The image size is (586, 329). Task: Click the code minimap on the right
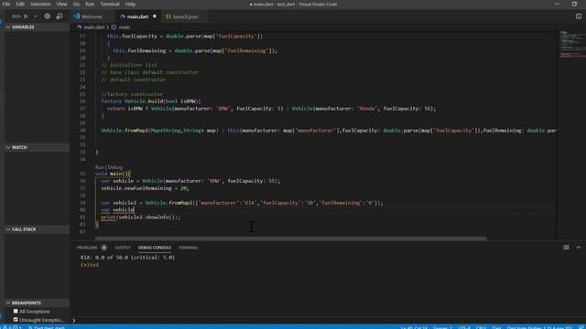tap(572, 45)
